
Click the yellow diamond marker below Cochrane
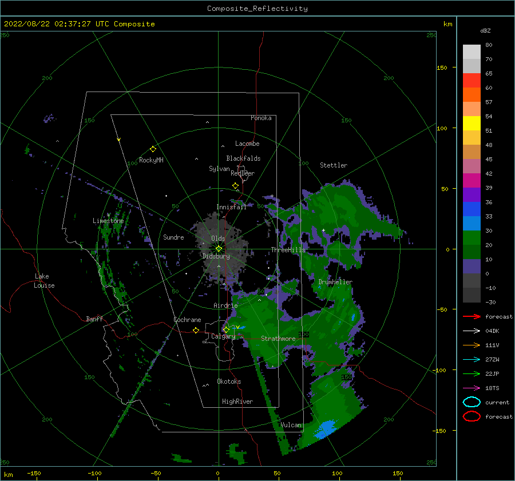click(196, 330)
